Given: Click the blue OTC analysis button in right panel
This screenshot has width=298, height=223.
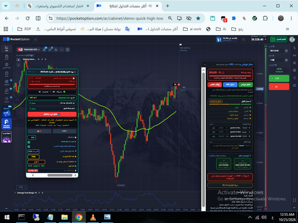Looking at the screenshot, I should coord(230,84).
